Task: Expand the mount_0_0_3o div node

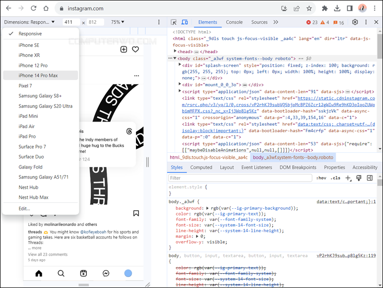Action: 180,84
